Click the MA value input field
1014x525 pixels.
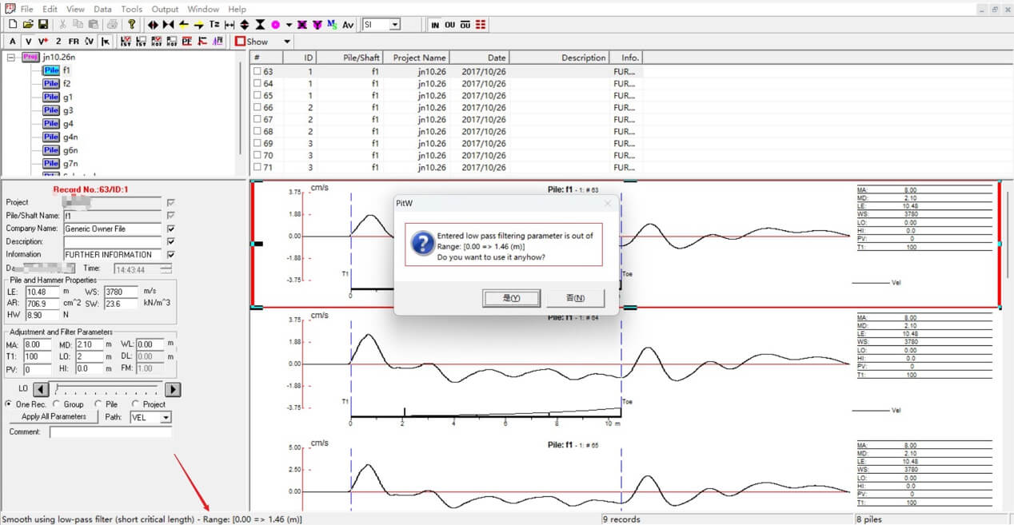(x=38, y=344)
